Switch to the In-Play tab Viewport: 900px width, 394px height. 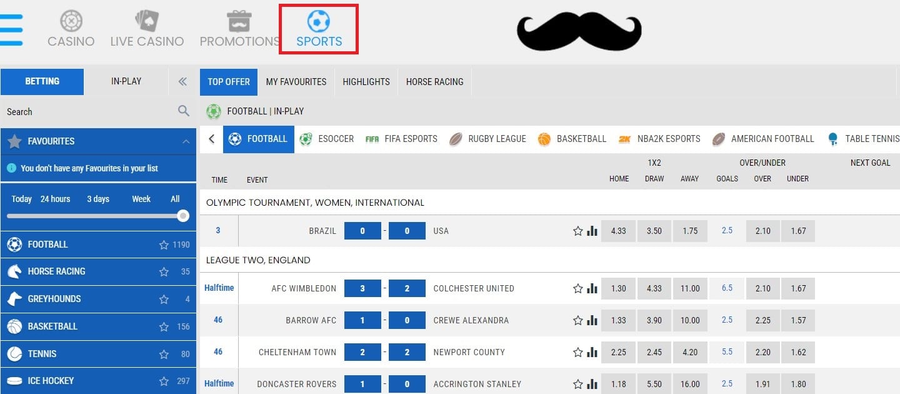pos(126,81)
